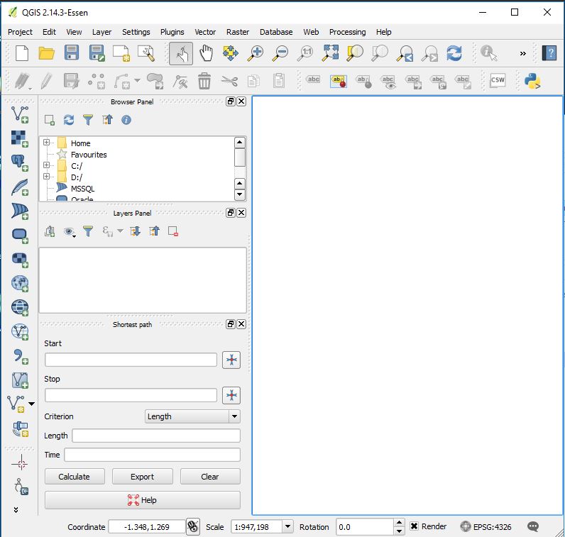Click the Start location text field
The image size is (565, 537).
131,360
